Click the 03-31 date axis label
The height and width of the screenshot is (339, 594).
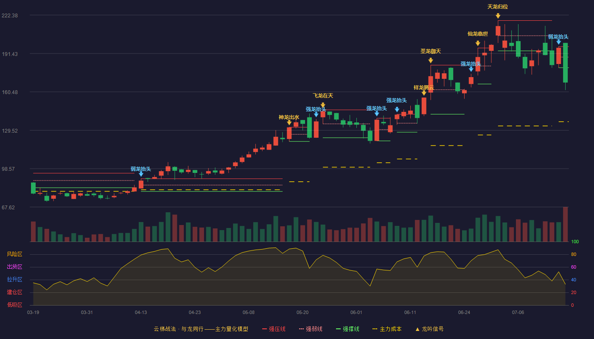coord(87,312)
